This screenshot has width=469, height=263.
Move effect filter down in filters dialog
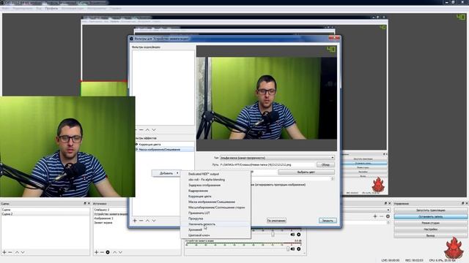(154, 221)
